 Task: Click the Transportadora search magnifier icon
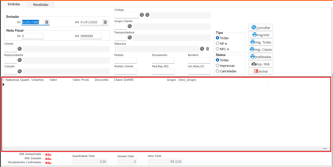[130, 37]
